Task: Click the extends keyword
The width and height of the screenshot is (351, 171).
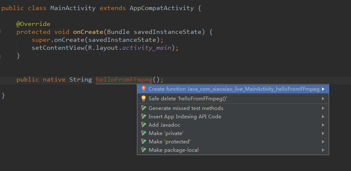Action: point(113,8)
